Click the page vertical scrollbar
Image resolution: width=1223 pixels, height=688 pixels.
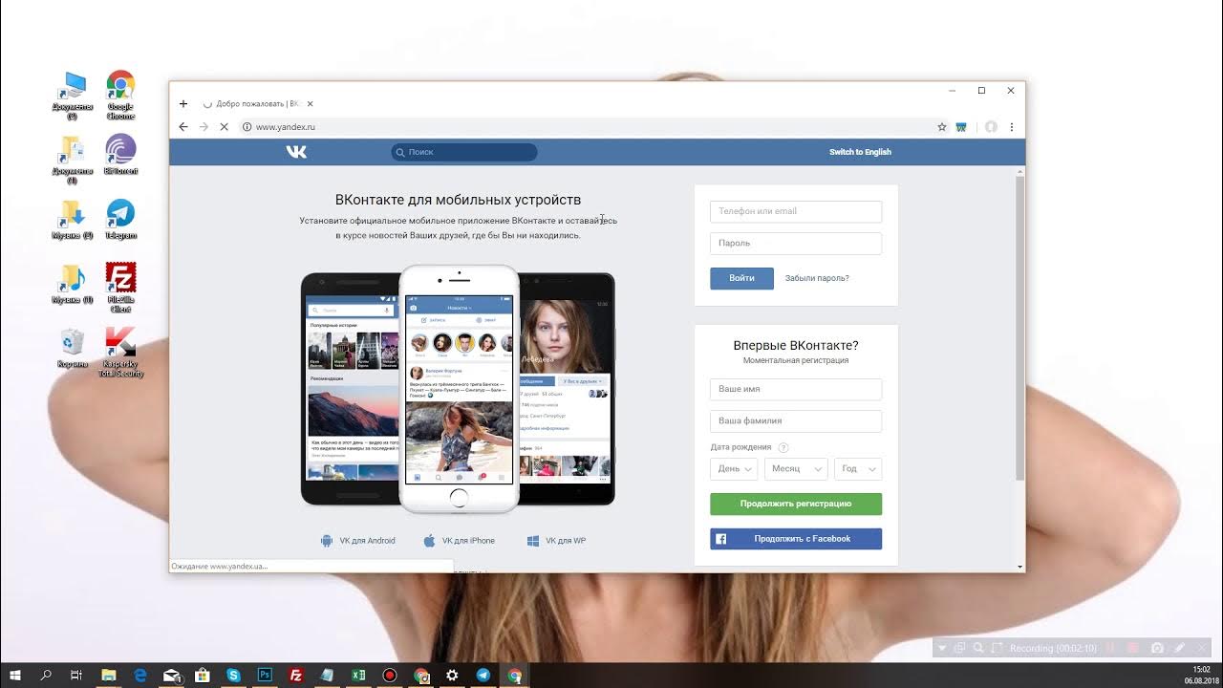(1020, 330)
